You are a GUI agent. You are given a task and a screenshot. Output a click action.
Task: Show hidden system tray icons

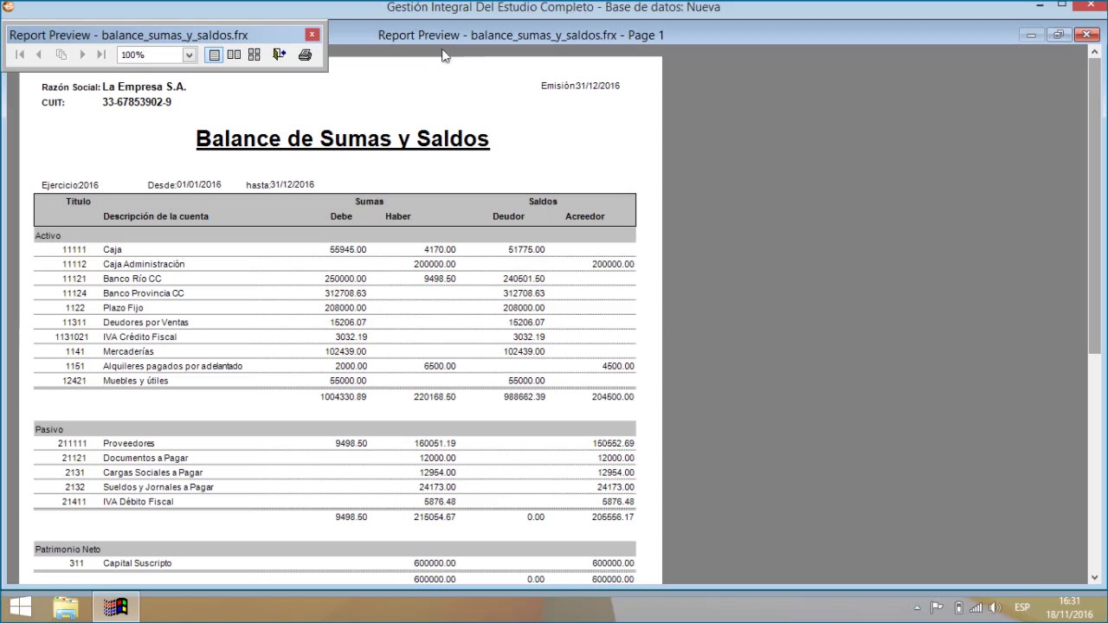(x=917, y=607)
